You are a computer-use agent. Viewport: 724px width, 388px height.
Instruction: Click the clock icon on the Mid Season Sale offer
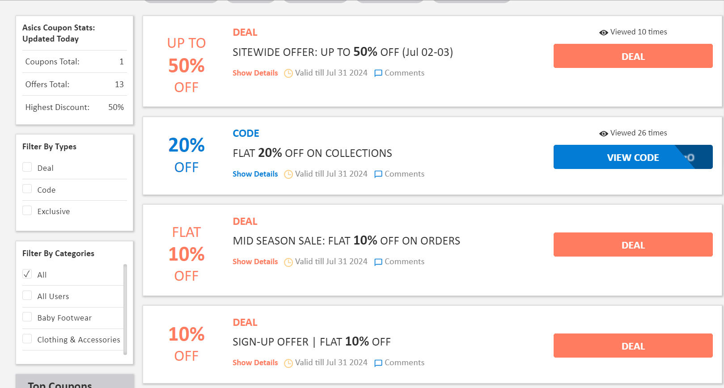pyautogui.click(x=288, y=261)
